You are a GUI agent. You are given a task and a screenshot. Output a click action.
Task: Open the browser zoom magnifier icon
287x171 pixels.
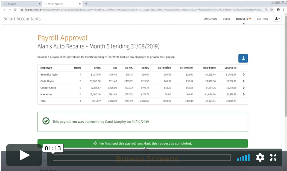tap(266, 10)
